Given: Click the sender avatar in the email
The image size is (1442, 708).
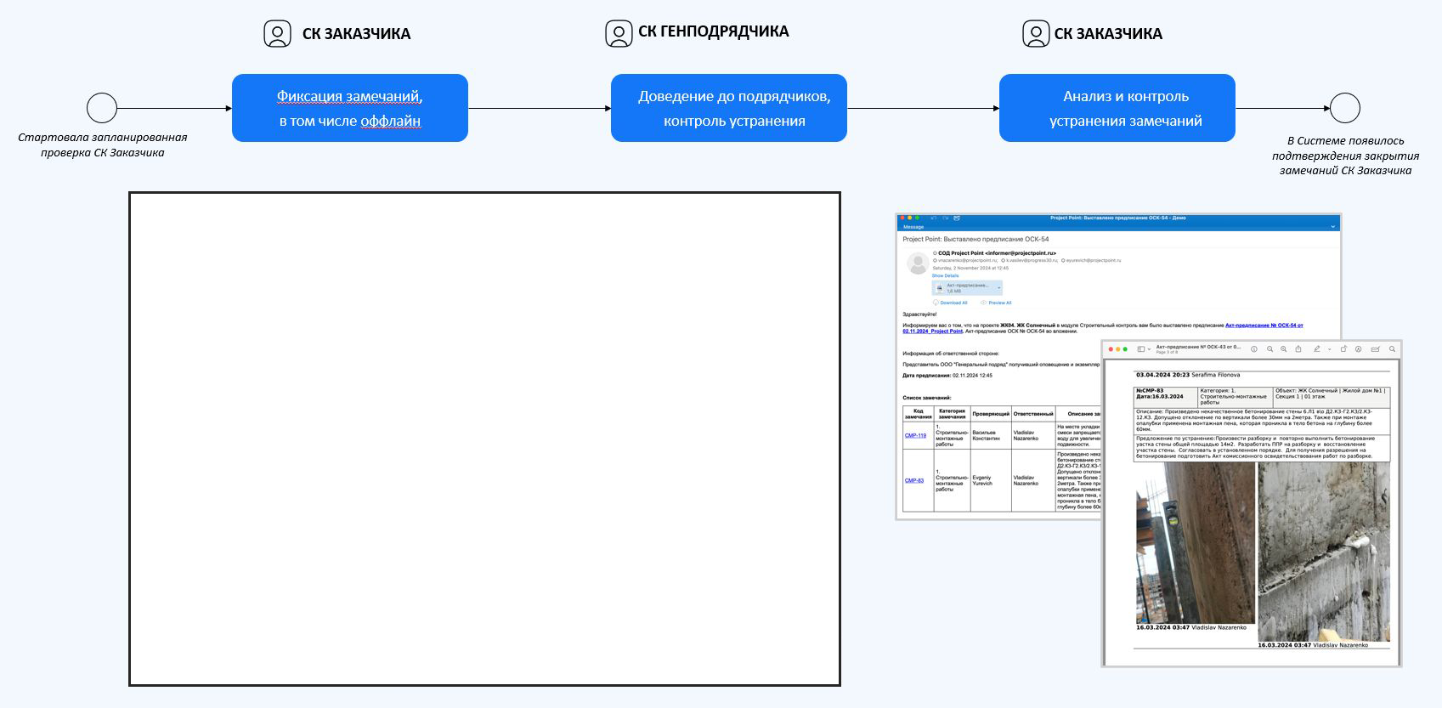Looking at the screenshot, I should click(918, 263).
